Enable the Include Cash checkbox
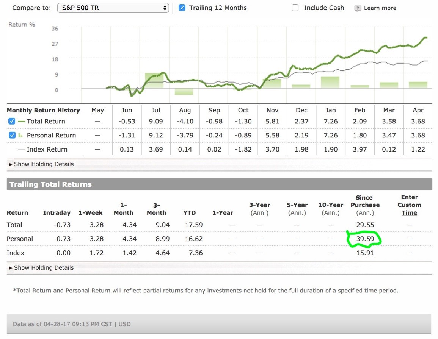The height and width of the screenshot is (339, 438). click(x=295, y=8)
